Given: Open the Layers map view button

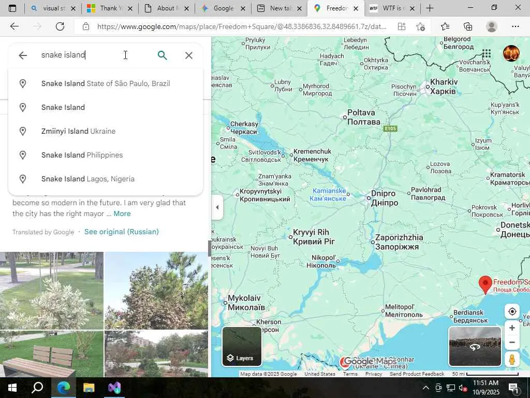Looking at the screenshot, I should tap(242, 346).
